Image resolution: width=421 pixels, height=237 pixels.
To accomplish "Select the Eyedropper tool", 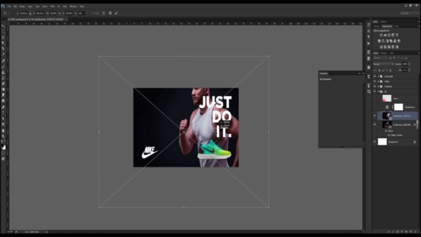I will pyautogui.click(x=3, y=54).
